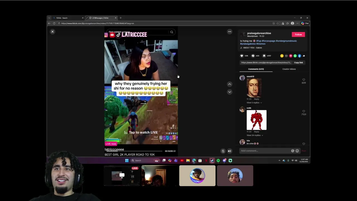Open the #undergroundmusic hashtag link

click(286, 41)
